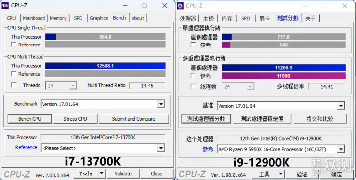Click Submit and Compare button
The image size is (356, 180).
tap(133, 119)
